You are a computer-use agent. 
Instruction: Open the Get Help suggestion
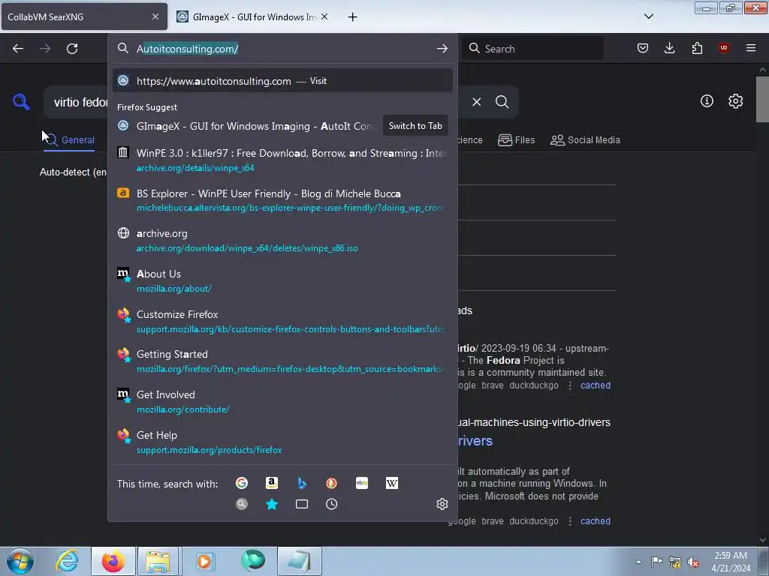point(282,442)
